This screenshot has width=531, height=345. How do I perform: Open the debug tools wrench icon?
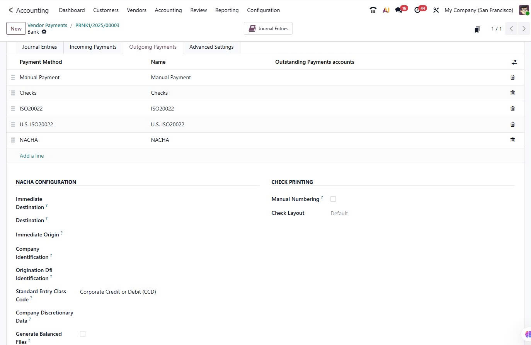[436, 10]
